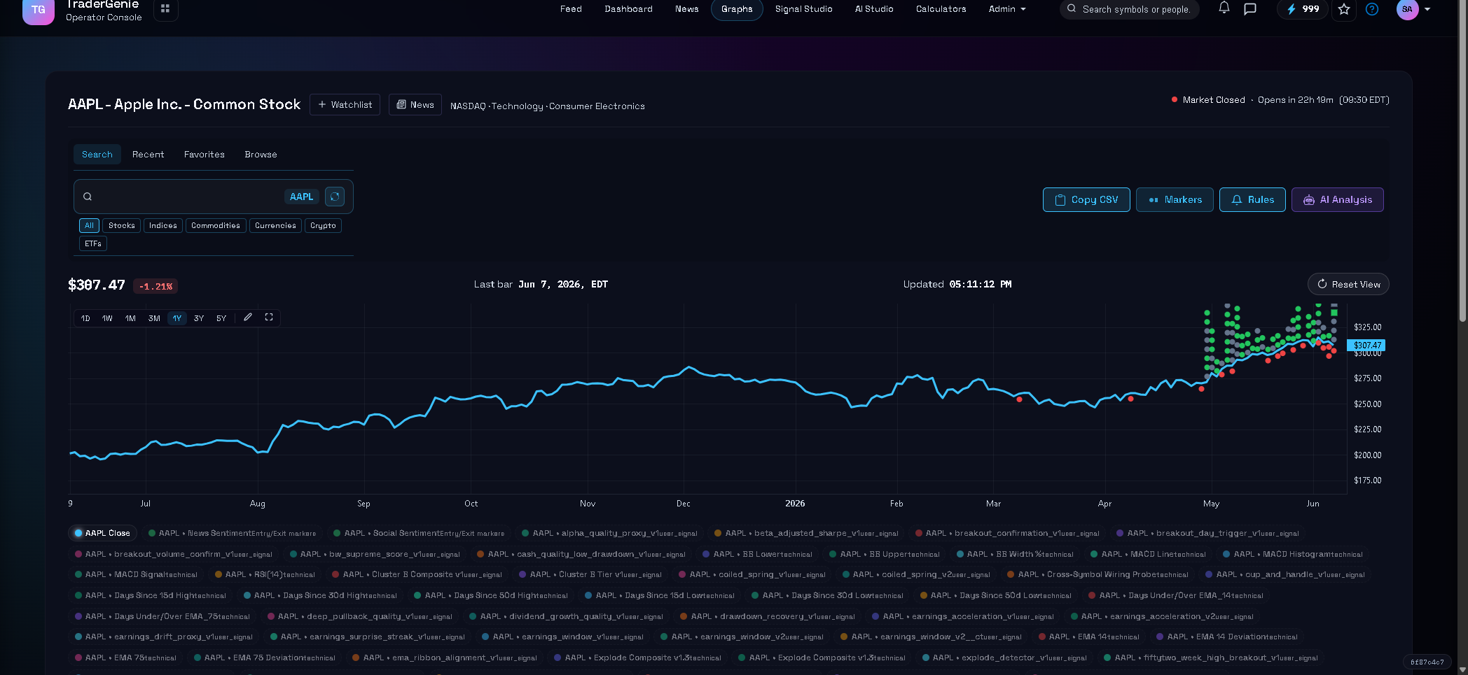Click the magnifier icon in symbol search
This screenshot has width=1468, height=675.
tap(88, 197)
